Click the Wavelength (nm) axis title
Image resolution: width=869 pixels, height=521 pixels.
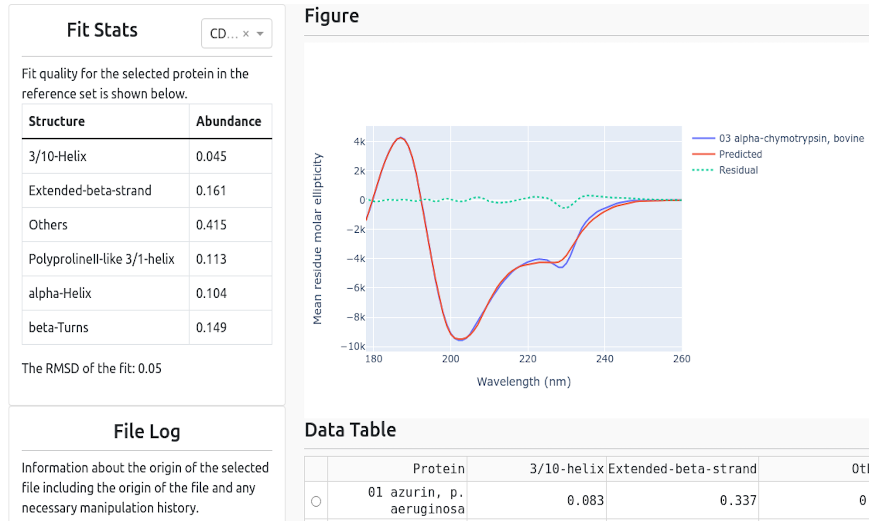coord(524,382)
